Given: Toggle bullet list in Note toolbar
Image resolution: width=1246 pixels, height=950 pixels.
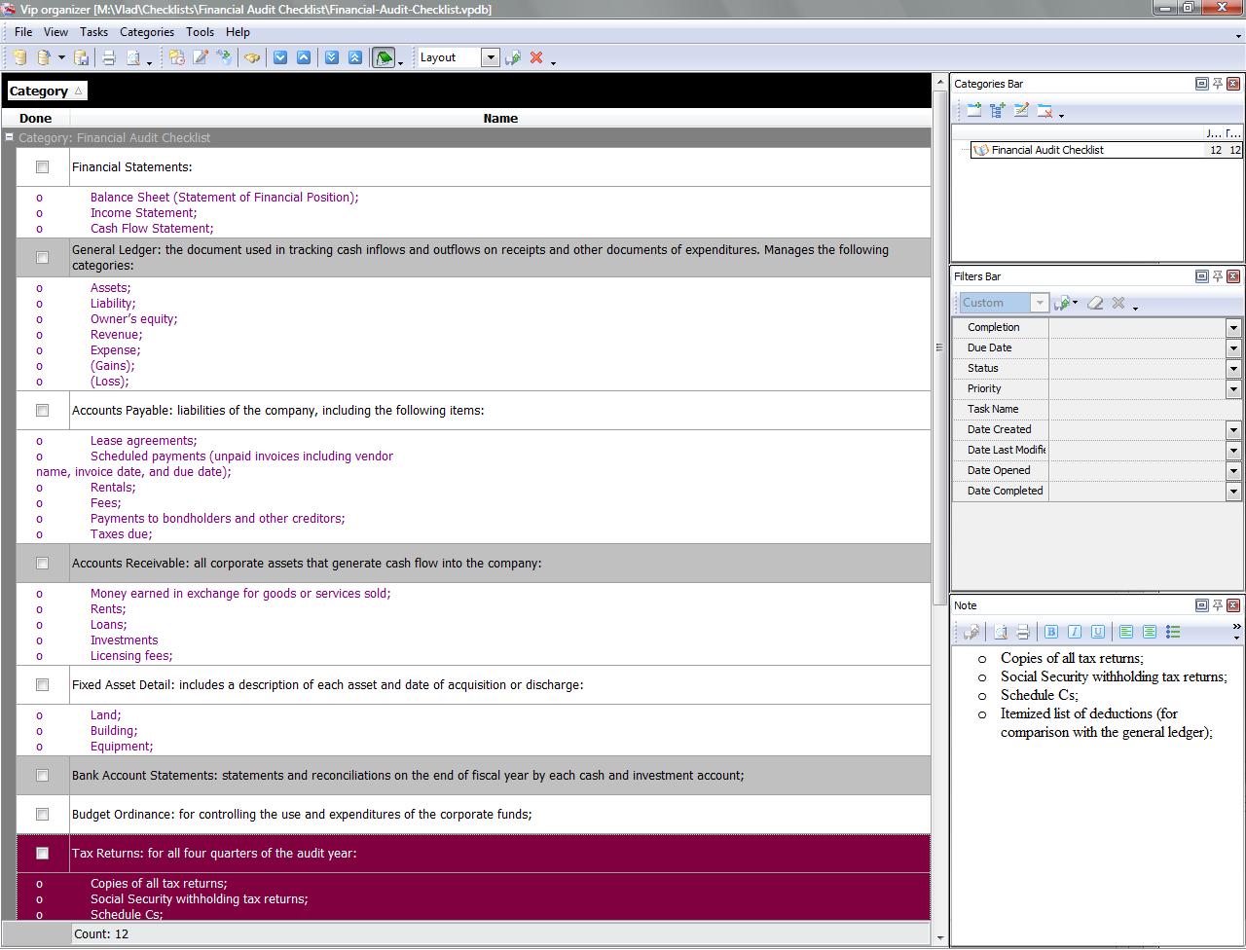Looking at the screenshot, I should click(x=1173, y=632).
